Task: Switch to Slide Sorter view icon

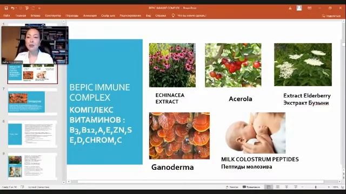Action: tap(277, 187)
